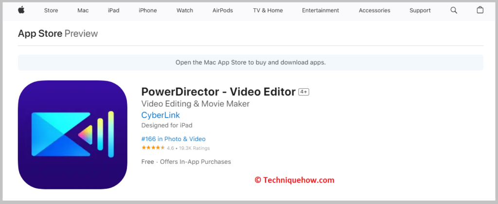The width and height of the screenshot is (498, 204).
Task: Go to the Support page
Action: 420,10
